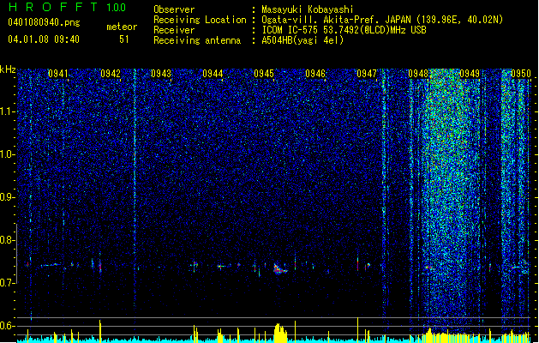The image size is (539, 343).
Task: Click the 0947 time marker
Action: click(367, 74)
